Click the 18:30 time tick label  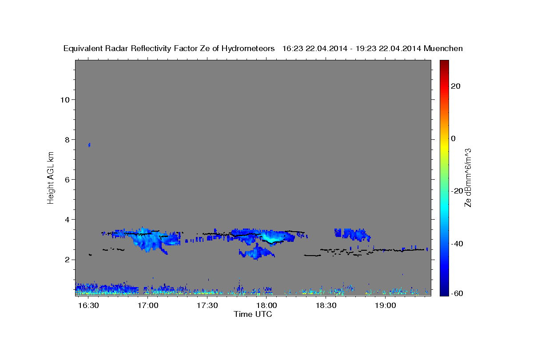[x=326, y=306]
